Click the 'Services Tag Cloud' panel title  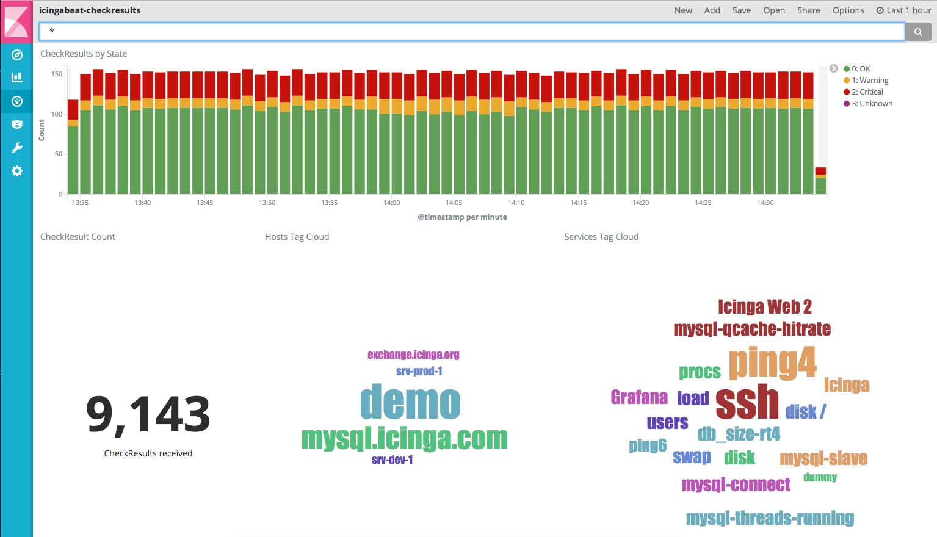coord(601,237)
